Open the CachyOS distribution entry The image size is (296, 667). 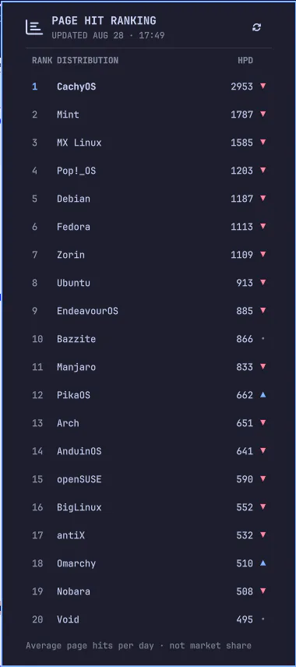[76, 86]
